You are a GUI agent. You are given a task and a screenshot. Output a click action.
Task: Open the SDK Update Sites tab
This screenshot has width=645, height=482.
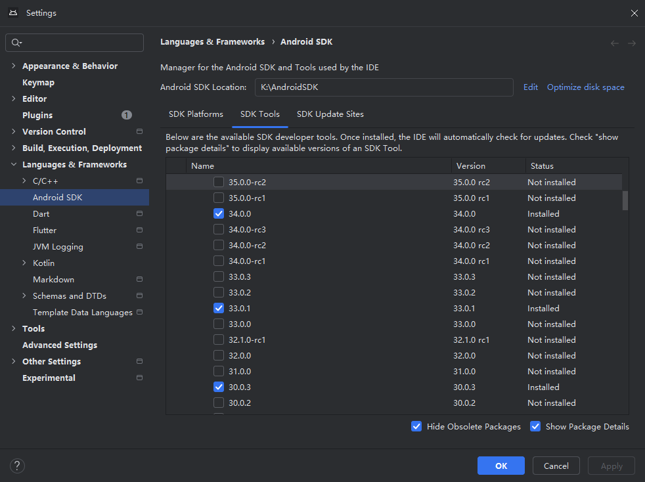coord(330,114)
